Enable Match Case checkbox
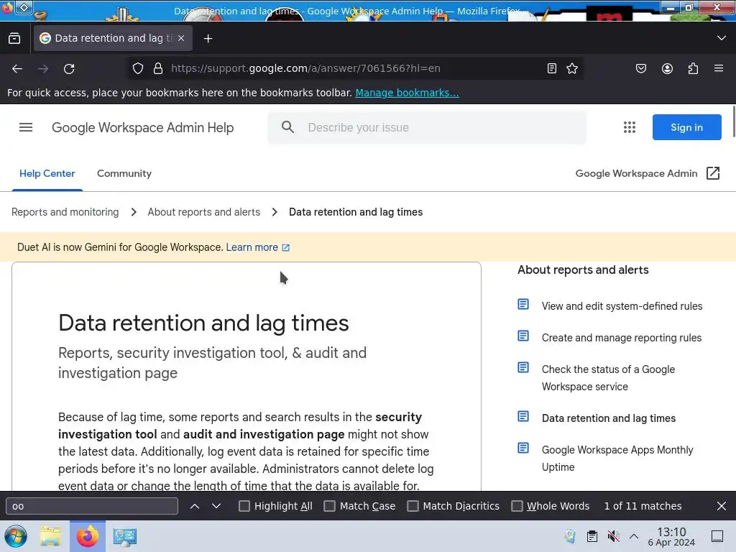736x552 pixels. click(329, 506)
